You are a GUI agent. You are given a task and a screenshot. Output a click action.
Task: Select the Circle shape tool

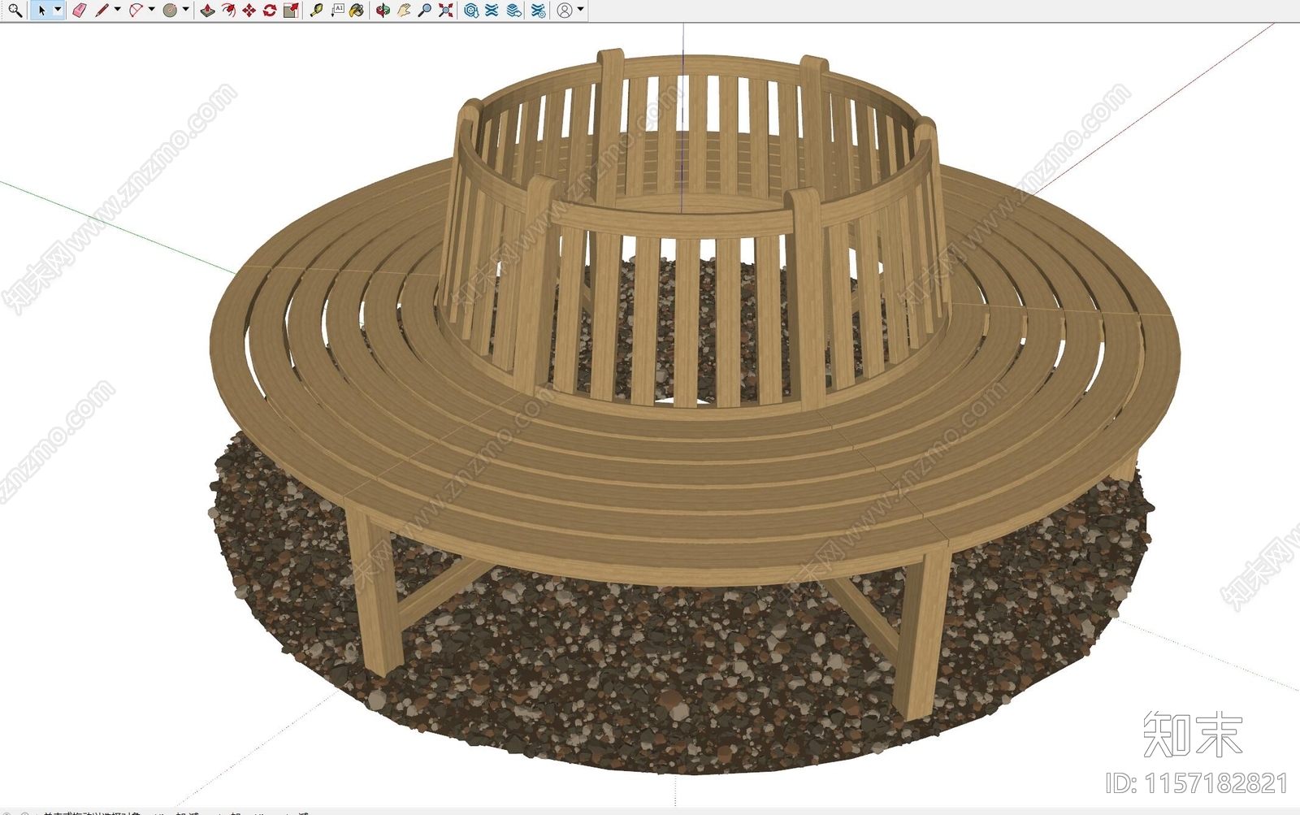[170, 11]
